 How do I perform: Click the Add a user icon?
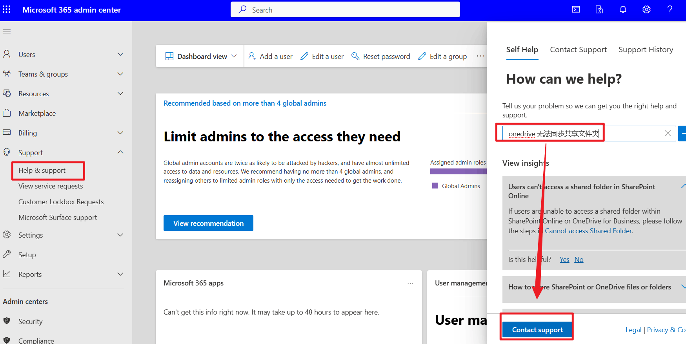point(252,56)
